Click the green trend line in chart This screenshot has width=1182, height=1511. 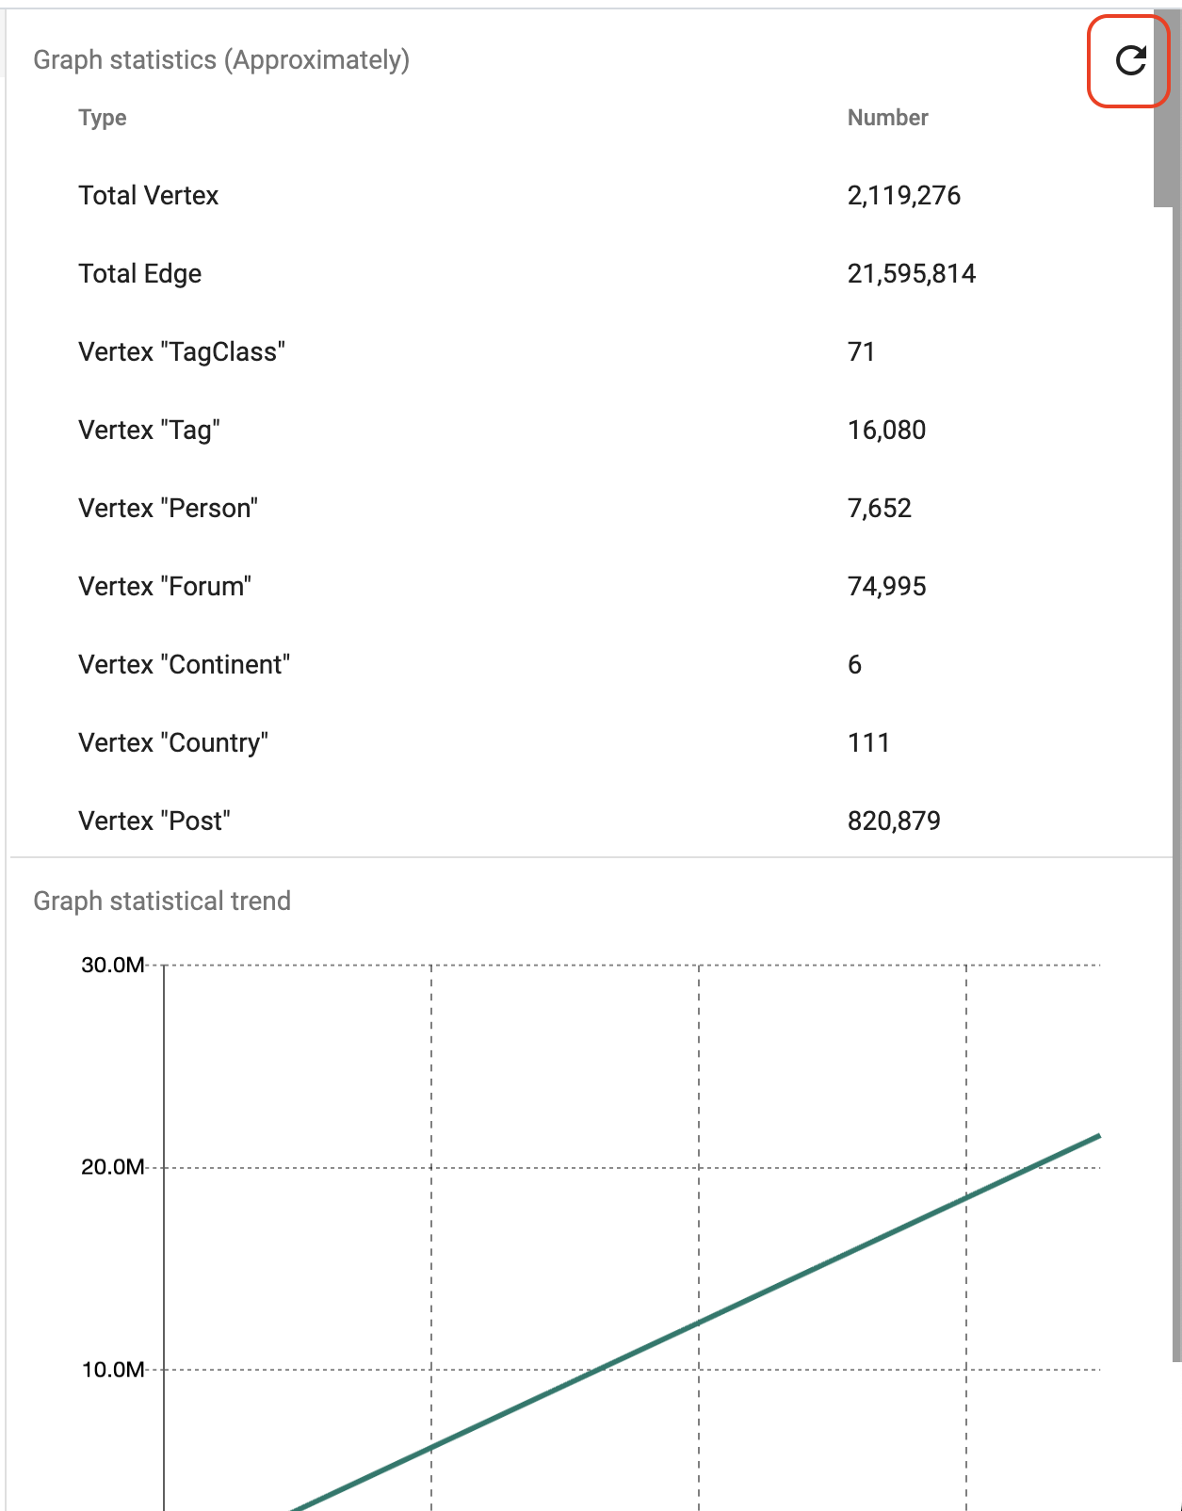(699, 1323)
